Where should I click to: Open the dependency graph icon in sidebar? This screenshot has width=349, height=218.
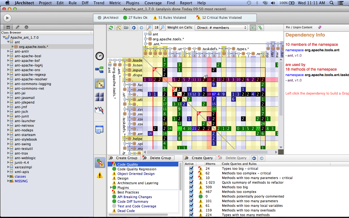(x=100, y=70)
